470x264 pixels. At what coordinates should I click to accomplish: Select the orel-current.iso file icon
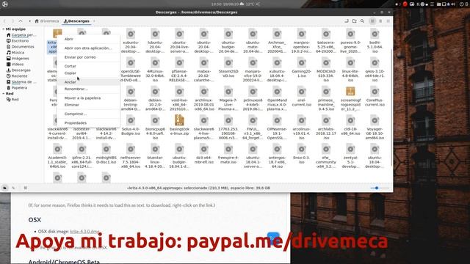coord(302,91)
